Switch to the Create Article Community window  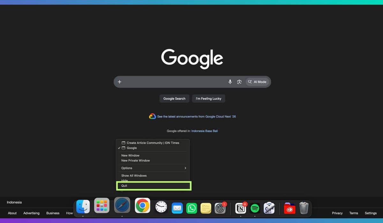153,143
